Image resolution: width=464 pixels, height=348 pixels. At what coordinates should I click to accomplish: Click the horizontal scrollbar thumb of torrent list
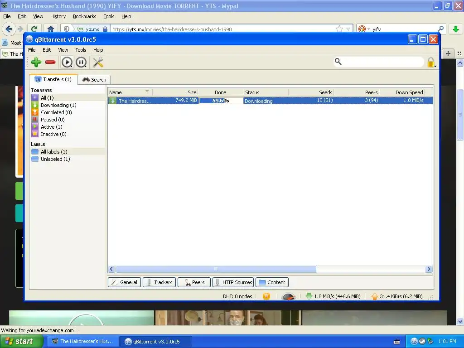click(216, 269)
